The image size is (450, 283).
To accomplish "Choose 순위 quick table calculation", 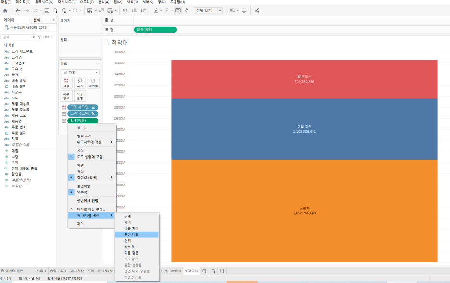I will (x=137, y=241).
